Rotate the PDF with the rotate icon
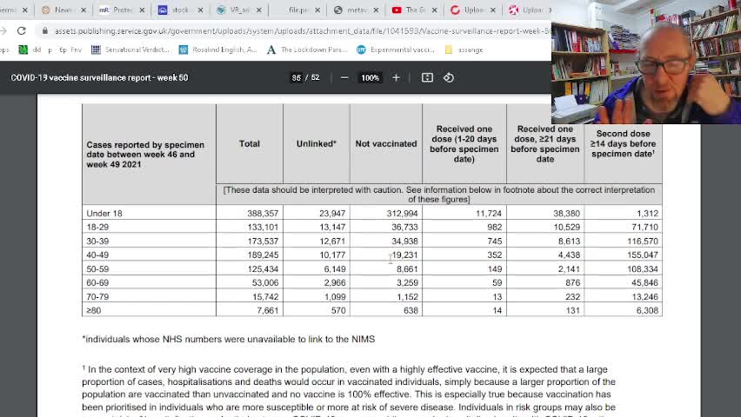This screenshot has width=741, height=417. [x=449, y=77]
